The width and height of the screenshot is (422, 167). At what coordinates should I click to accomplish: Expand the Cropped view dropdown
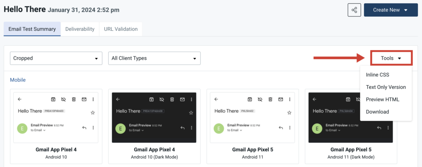[x=56, y=58]
